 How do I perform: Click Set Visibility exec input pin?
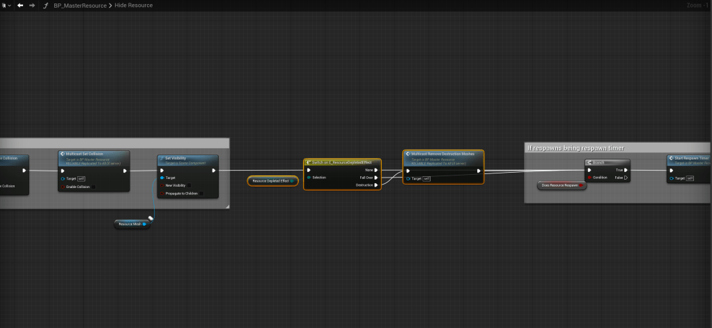162,171
